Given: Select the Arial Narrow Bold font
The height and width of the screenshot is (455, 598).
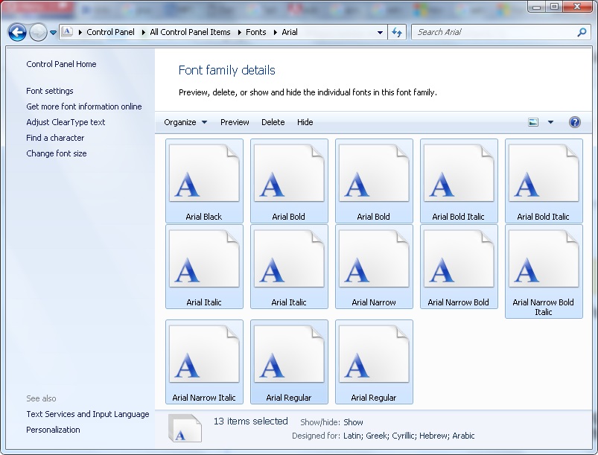Looking at the screenshot, I should 459,267.
